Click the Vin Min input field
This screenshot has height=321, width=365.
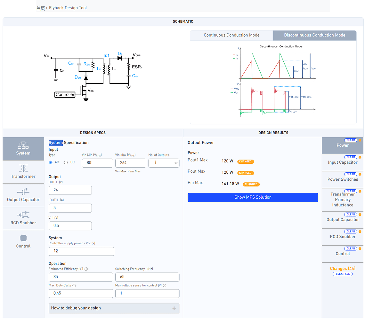pos(97,163)
